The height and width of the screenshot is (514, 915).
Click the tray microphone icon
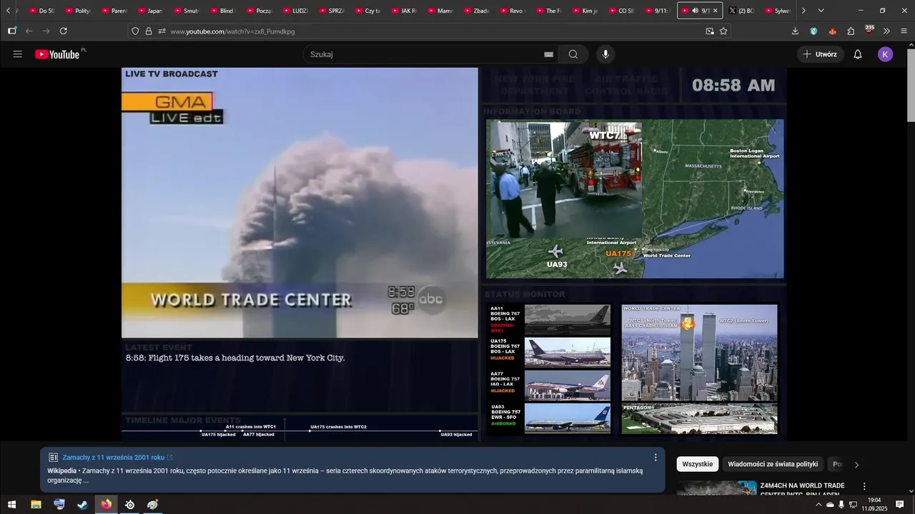[x=841, y=505]
